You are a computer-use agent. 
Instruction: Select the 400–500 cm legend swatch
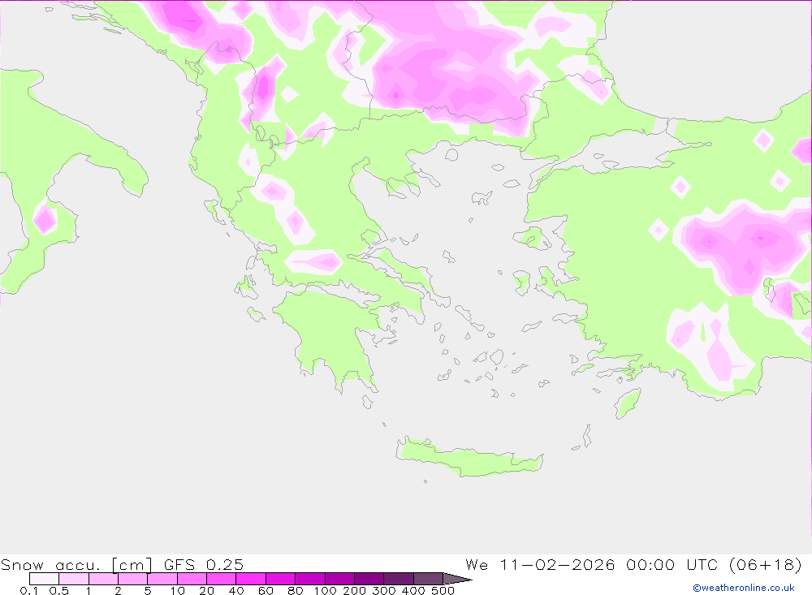pos(428,579)
